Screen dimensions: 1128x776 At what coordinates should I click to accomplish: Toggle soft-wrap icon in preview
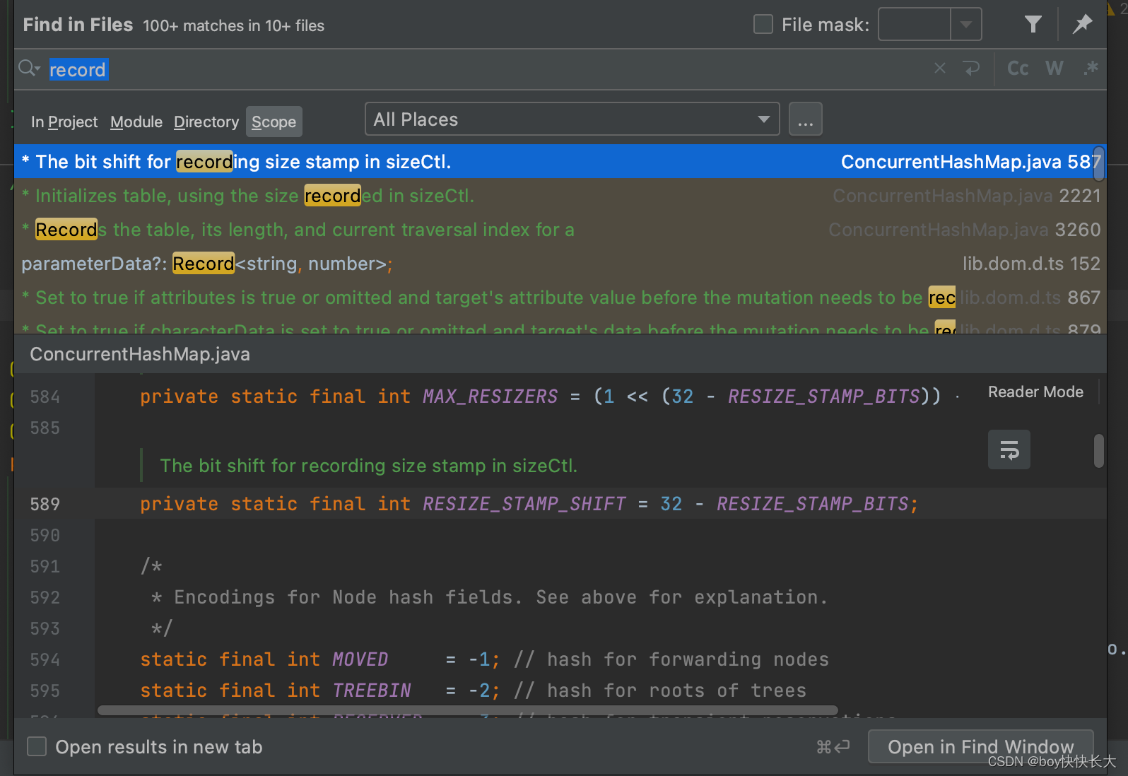(1009, 449)
